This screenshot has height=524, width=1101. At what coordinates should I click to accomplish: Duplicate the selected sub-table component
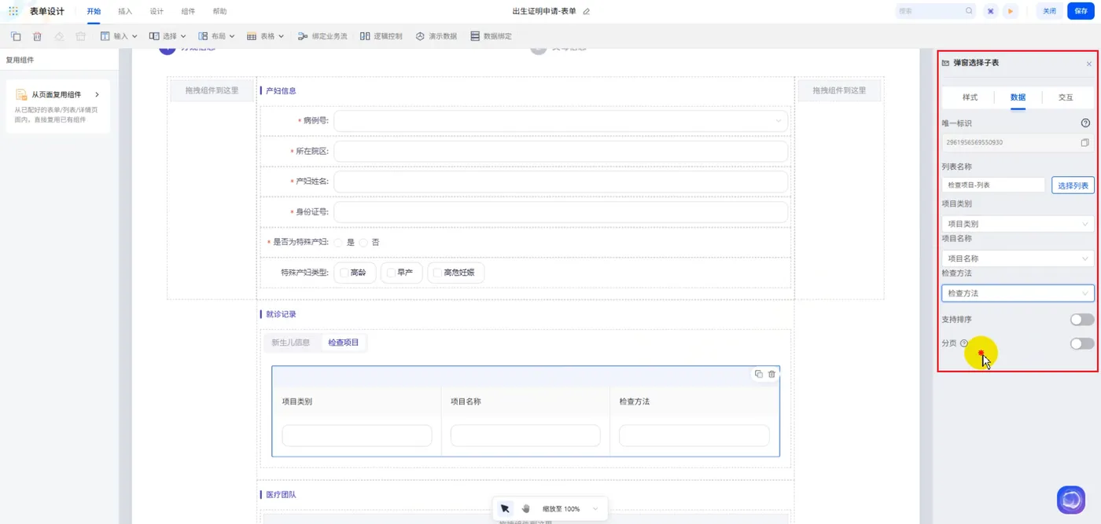(758, 374)
